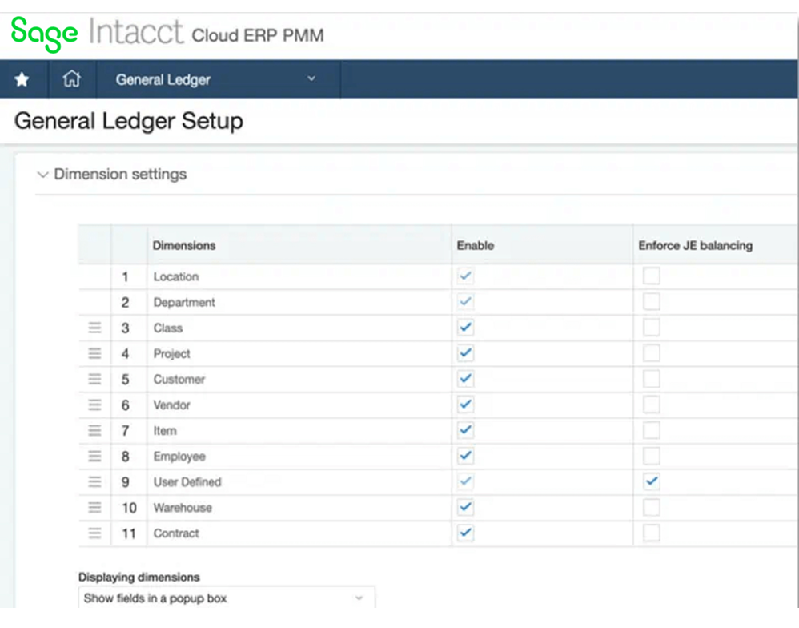
Task: Go to Home via house icon
Action: click(71, 78)
